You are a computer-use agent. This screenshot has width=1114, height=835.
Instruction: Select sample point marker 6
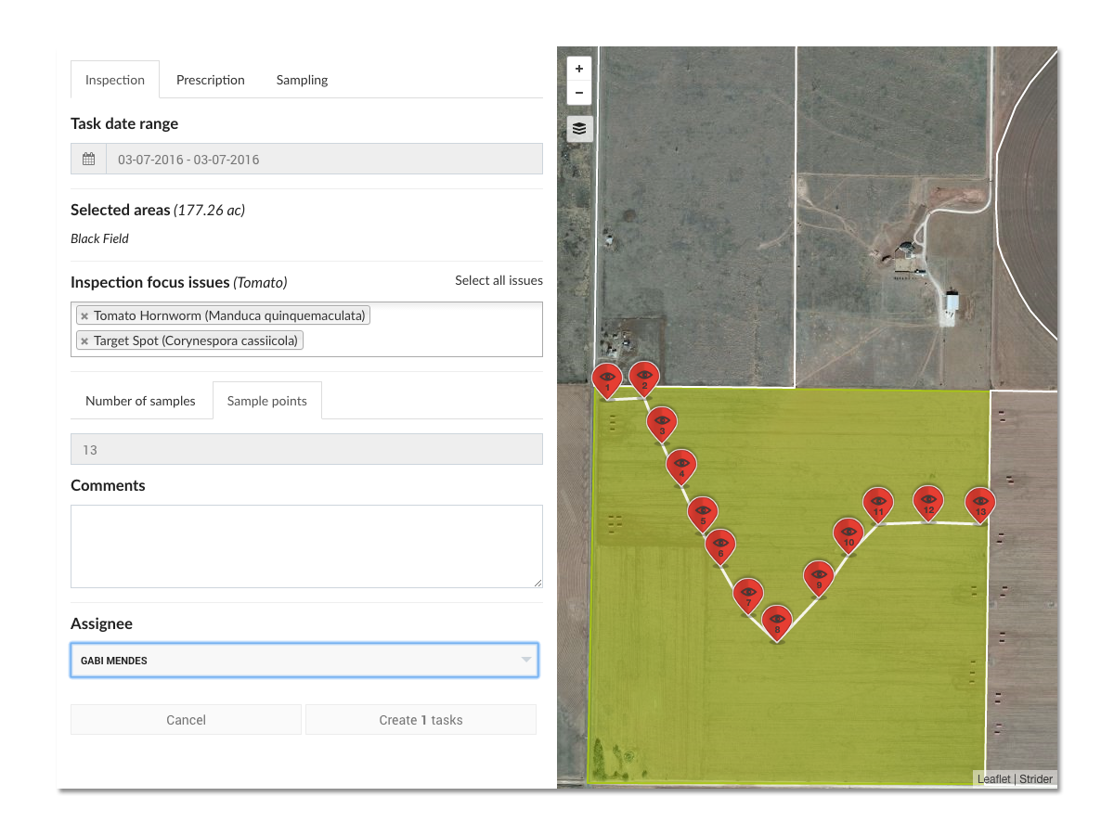(x=720, y=547)
